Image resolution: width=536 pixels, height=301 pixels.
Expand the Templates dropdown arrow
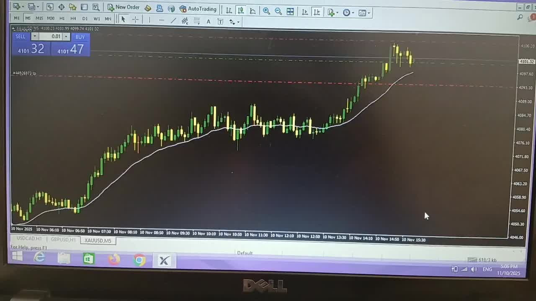pos(368,13)
